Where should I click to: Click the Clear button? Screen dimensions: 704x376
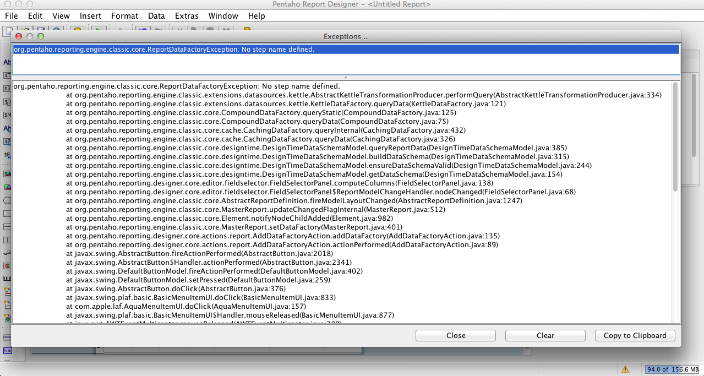(545, 335)
